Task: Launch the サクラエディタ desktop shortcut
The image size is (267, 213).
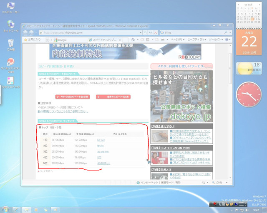Action: point(11,82)
